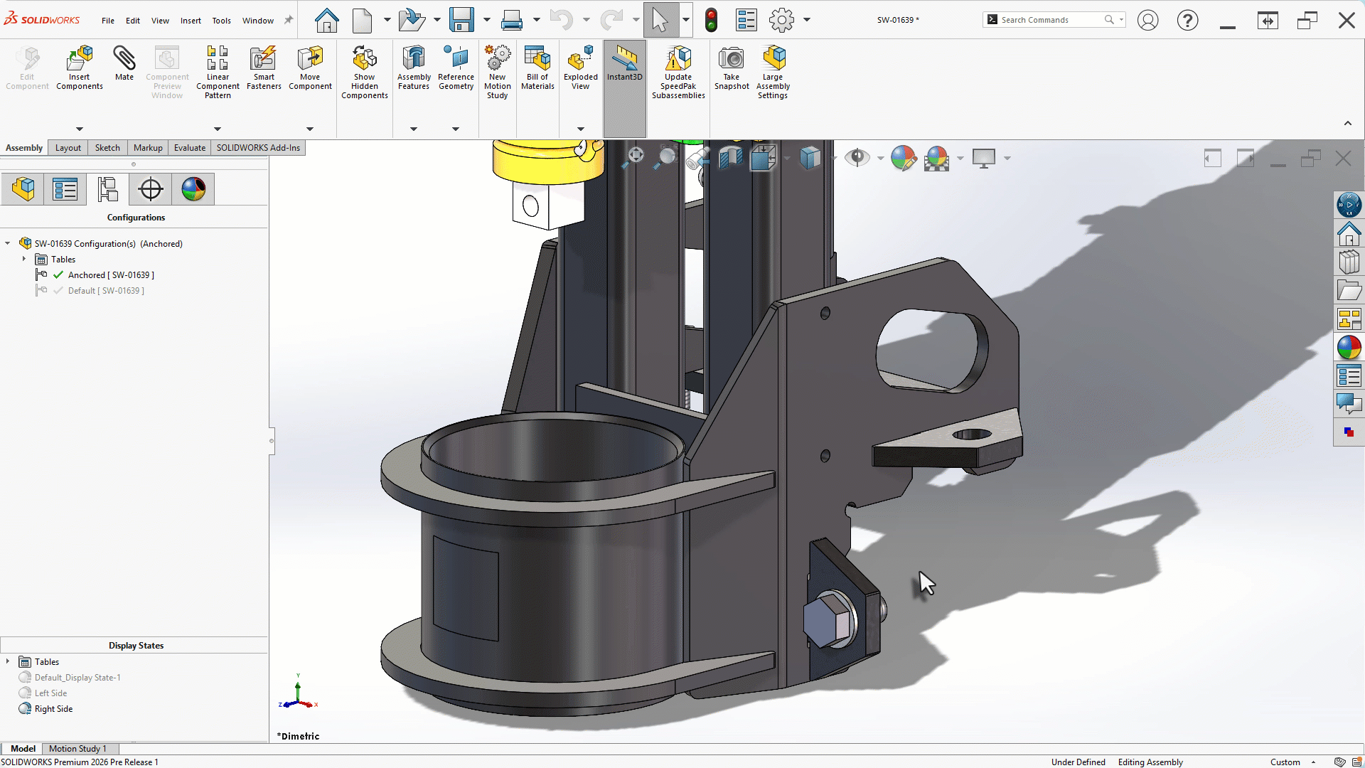Click the Mate paperclip tool
Viewport: 1365px width, 768px height.
pos(124,64)
